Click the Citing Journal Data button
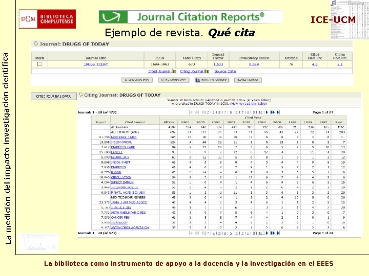The image size is (369, 276). (173, 80)
